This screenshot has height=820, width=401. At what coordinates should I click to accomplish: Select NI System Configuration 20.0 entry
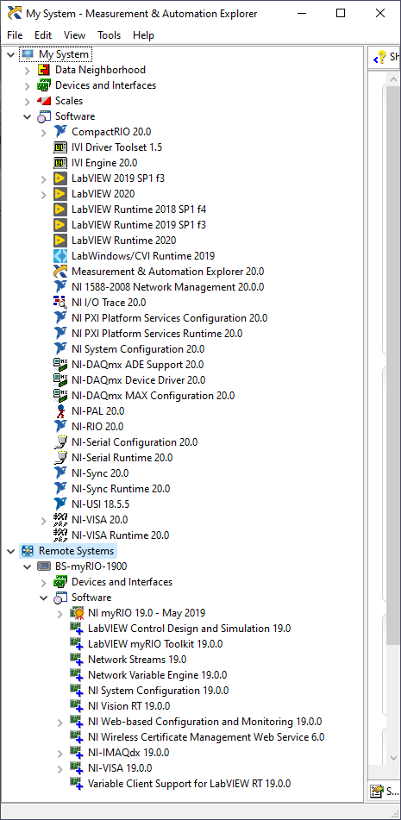138,349
